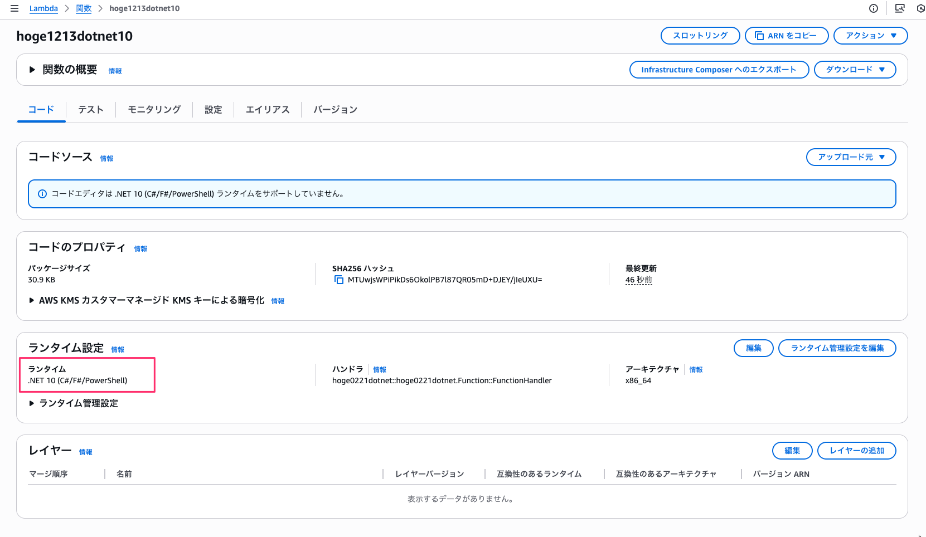Open the アクション dropdown
Image resolution: width=926 pixels, height=537 pixels.
click(870, 35)
